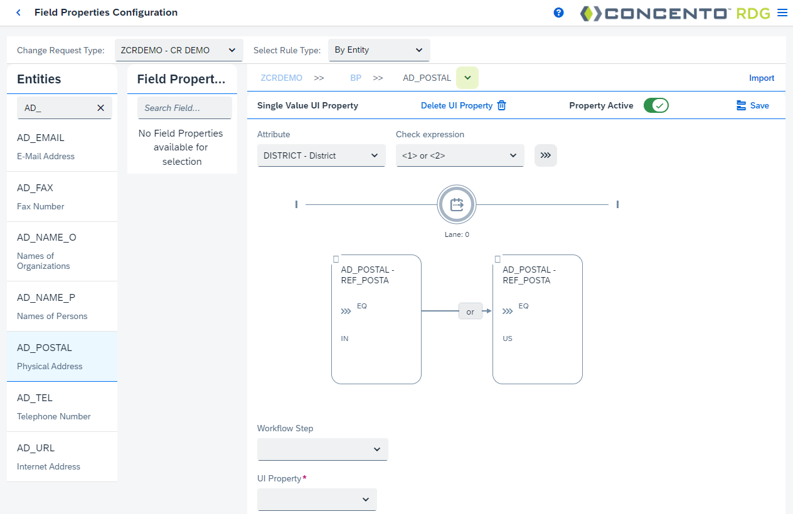Select the AD_NAME_O entity
The width and height of the screenshot is (793, 514).
62,251
